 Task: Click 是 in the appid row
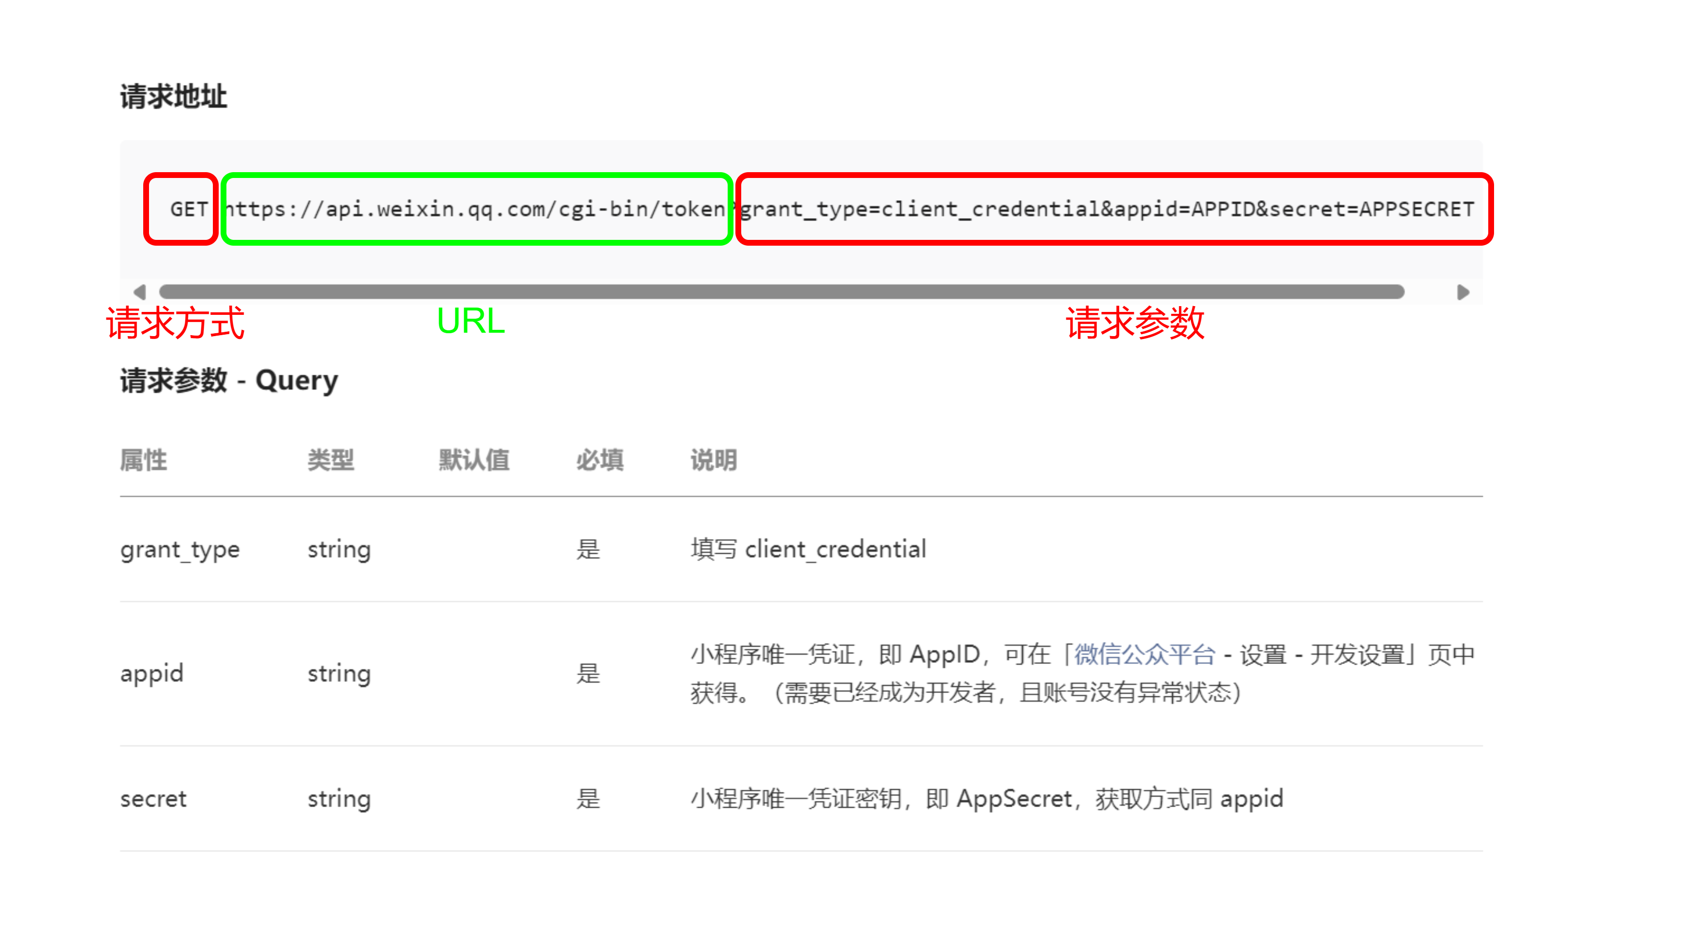coord(588,674)
